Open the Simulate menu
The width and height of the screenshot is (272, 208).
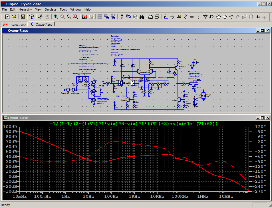tap(51, 9)
